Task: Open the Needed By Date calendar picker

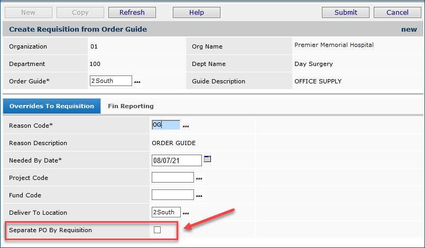Action: (208, 159)
